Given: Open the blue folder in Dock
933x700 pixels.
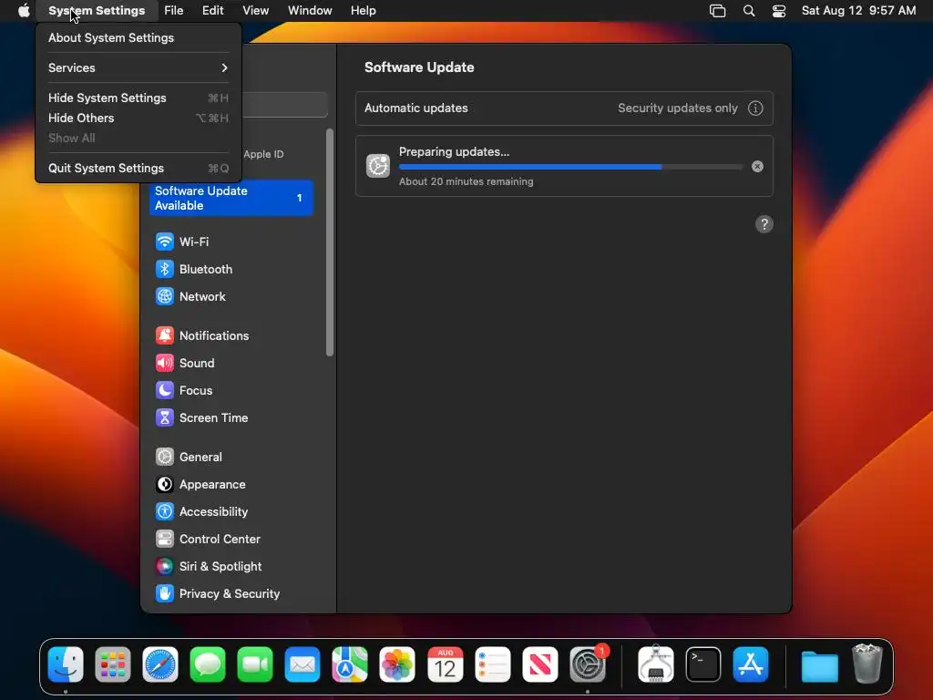Looking at the screenshot, I should [x=819, y=665].
